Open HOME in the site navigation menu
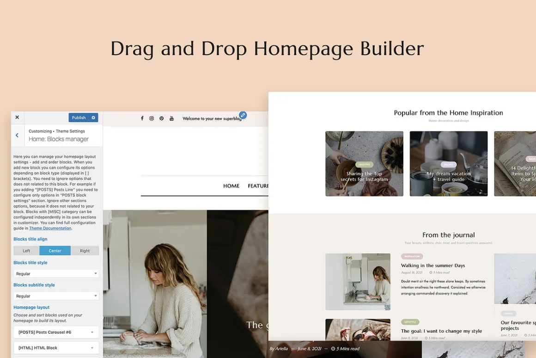Screen dimensions: 536x358 pyautogui.click(x=231, y=186)
